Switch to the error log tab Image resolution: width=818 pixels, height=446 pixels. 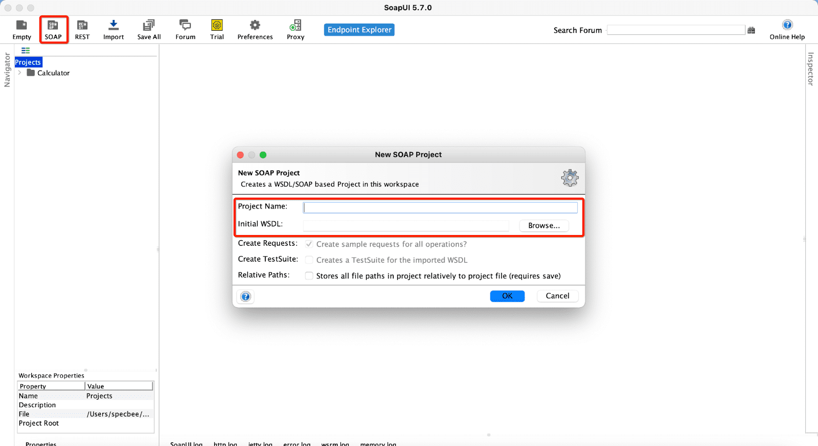[x=297, y=443]
